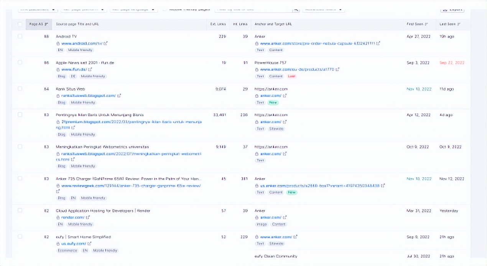Open the first filter dropdown at top left
This screenshot has height=266, width=487.
(38, 9)
